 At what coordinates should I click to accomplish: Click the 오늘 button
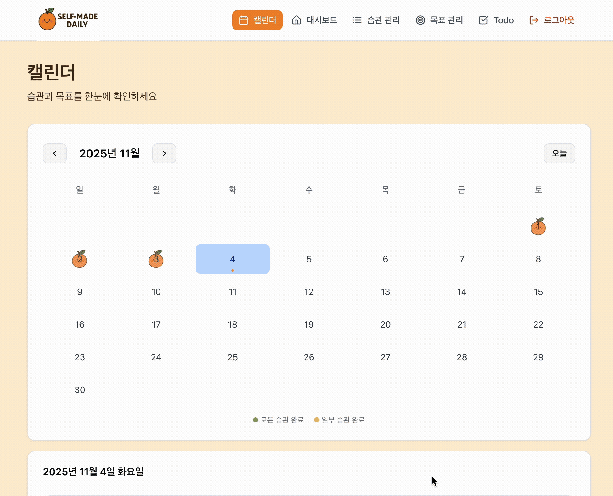[560, 153]
